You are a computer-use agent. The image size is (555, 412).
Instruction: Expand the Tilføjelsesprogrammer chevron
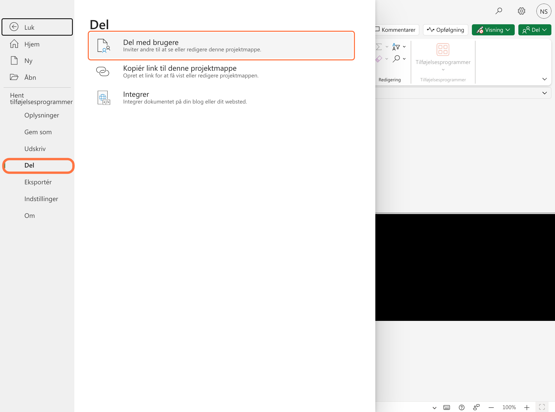pyautogui.click(x=443, y=69)
